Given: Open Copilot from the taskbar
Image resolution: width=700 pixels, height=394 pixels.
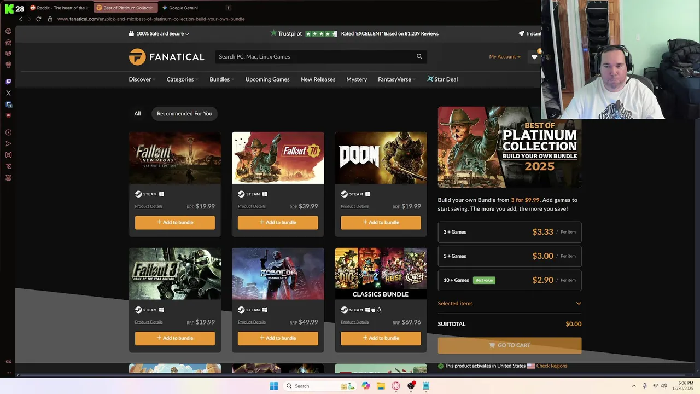Looking at the screenshot, I should tap(365, 386).
